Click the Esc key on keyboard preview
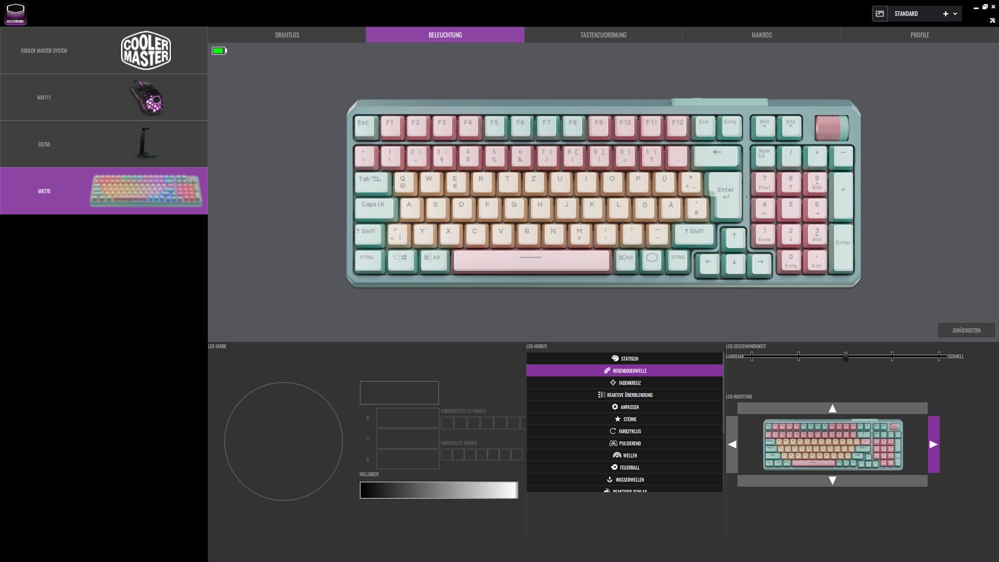 pos(365,126)
